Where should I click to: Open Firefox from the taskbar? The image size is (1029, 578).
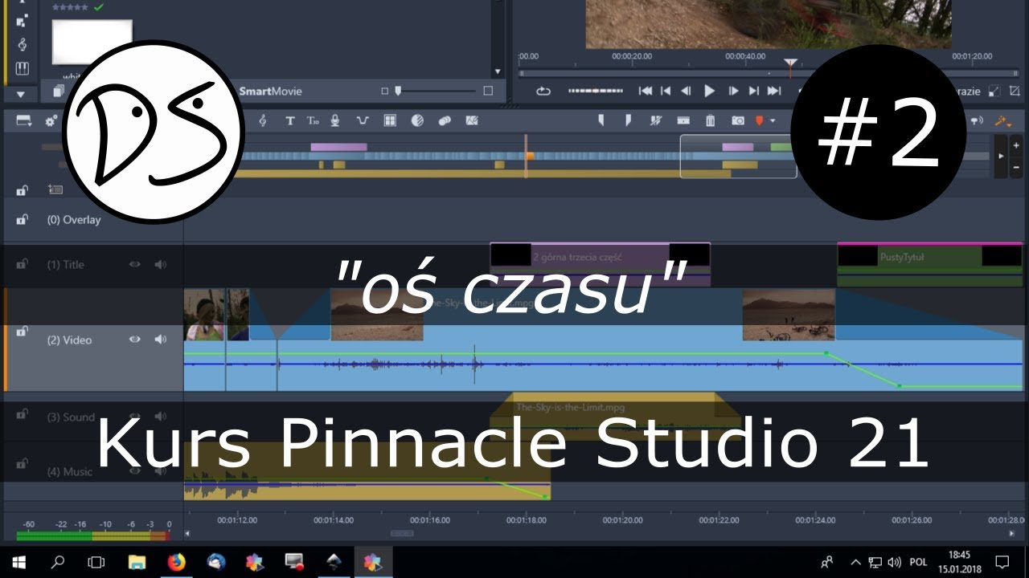coord(176,562)
